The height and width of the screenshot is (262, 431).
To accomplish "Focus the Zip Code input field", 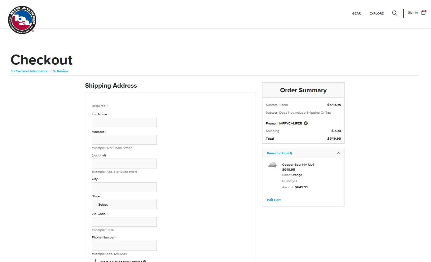I will click(x=124, y=222).
